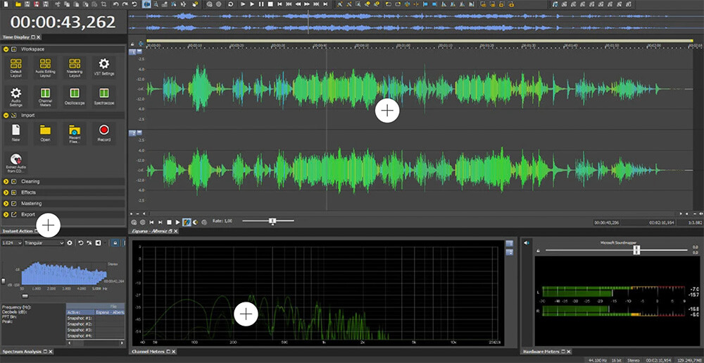Click Stop in the waveform window transport

[169, 222]
